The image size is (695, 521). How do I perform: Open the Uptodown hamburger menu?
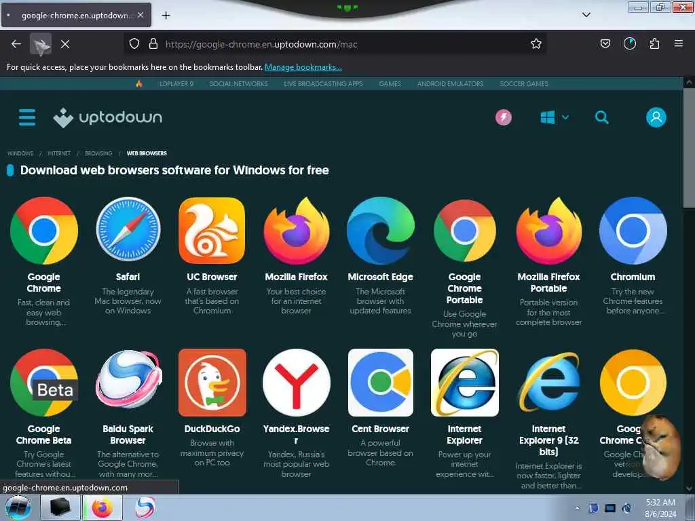pos(27,117)
